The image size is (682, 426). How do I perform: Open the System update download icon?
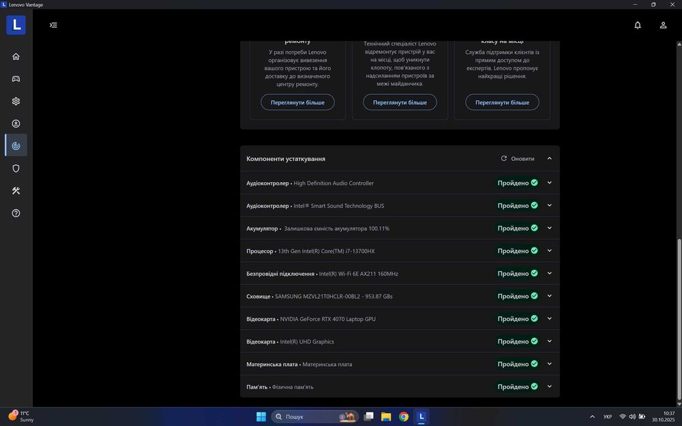(x=16, y=123)
